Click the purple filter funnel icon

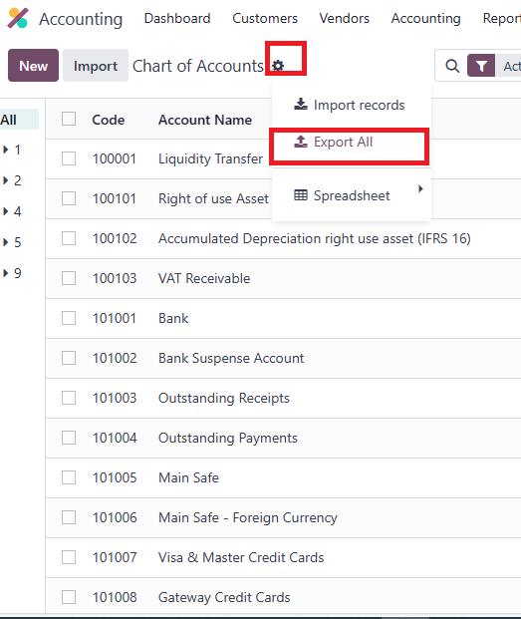[x=481, y=66]
